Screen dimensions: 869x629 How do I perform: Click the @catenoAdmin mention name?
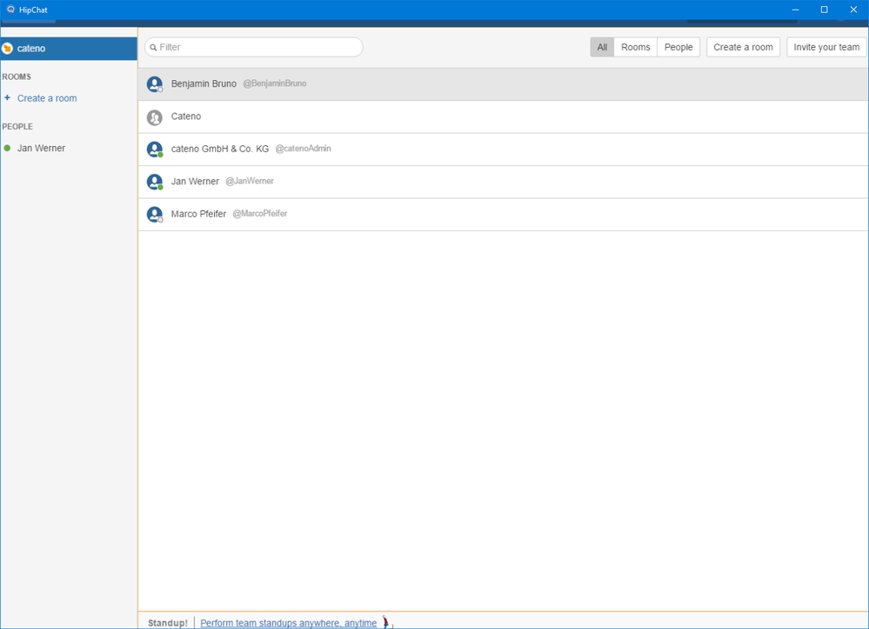click(x=304, y=149)
